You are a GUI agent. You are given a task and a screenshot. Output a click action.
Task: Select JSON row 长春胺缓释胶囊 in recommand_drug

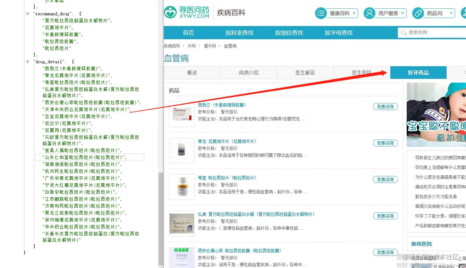point(62,34)
